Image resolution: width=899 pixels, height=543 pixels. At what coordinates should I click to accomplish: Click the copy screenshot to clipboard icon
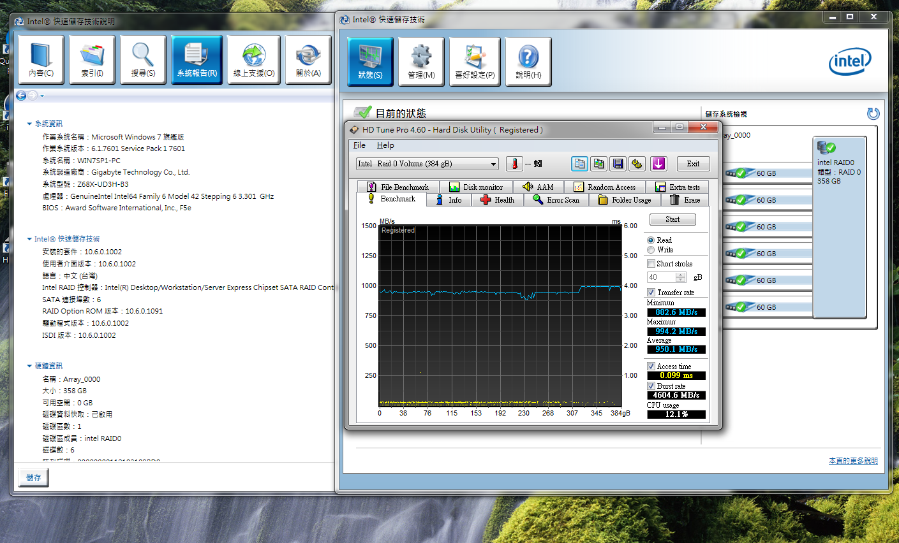click(x=598, y=164)
